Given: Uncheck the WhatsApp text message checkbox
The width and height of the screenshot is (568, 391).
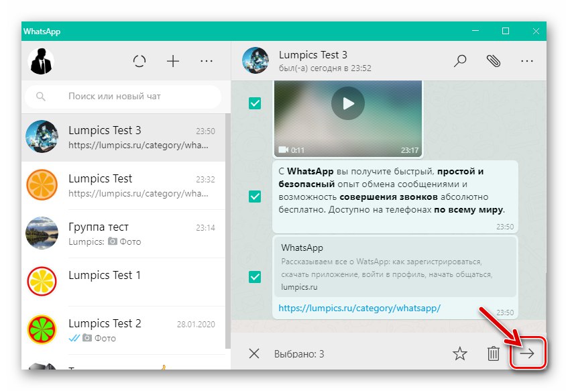Looking at the screenshot, I should point(255,197).
